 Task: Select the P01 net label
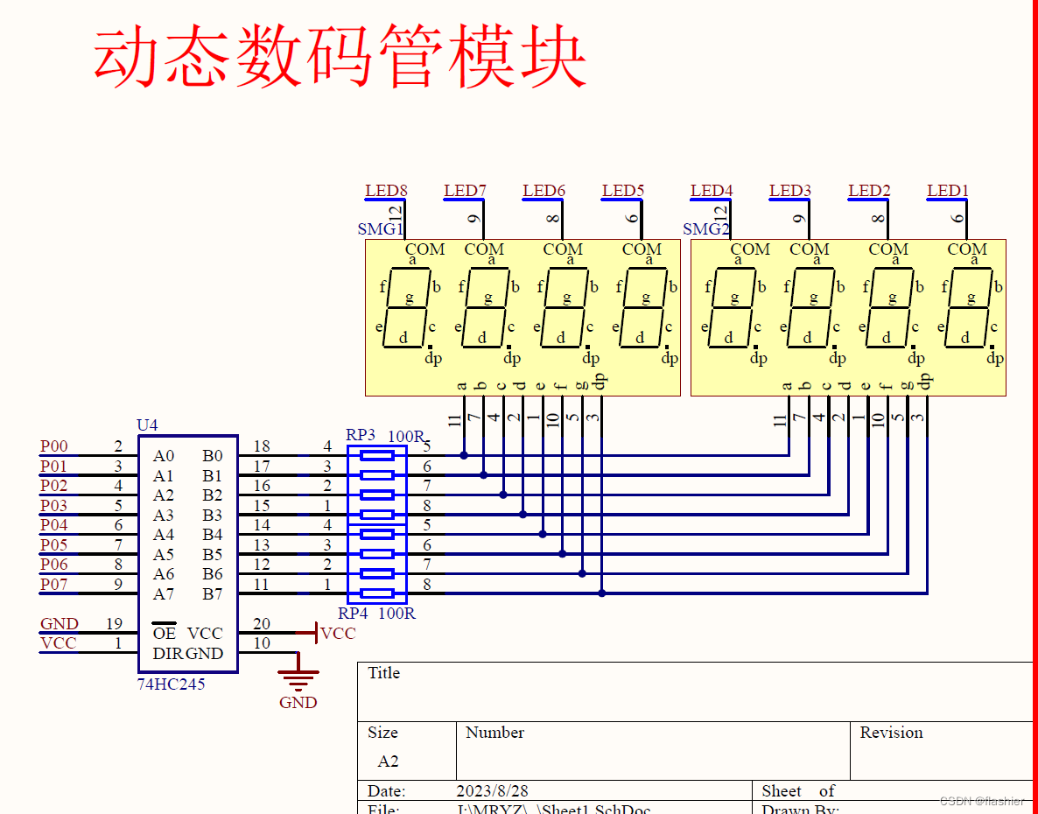(x=53, y=466)
